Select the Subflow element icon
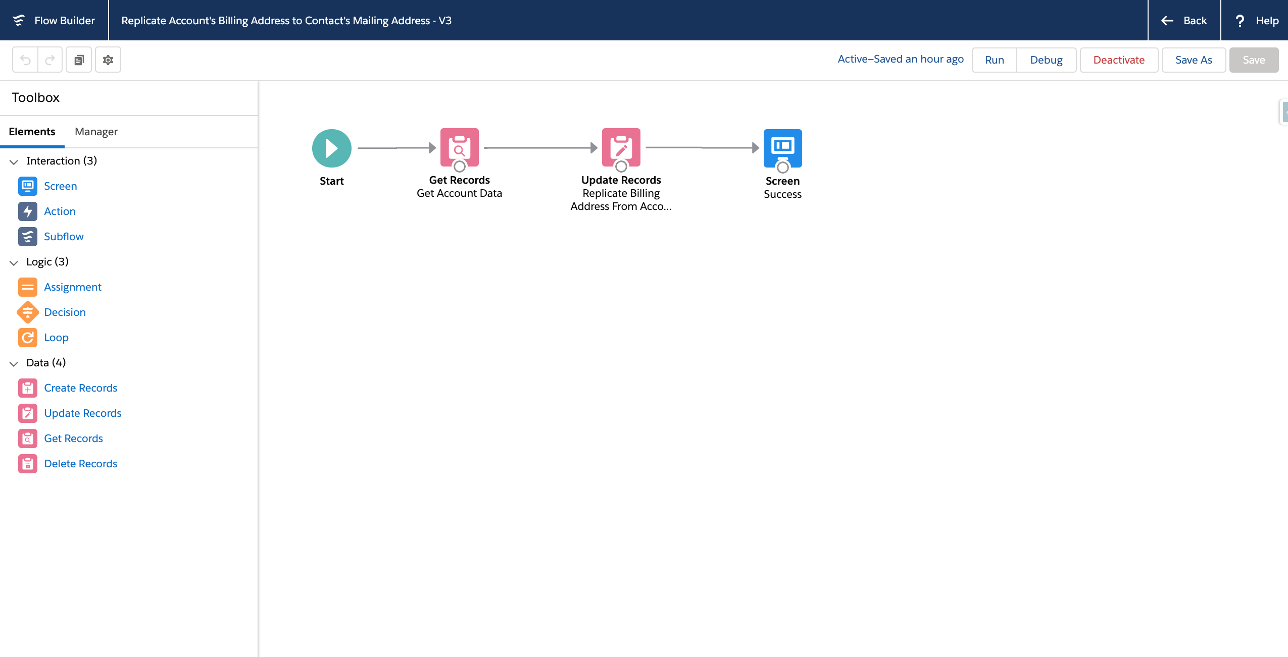Screen dimensions: 1288x657 coord(28,236)
